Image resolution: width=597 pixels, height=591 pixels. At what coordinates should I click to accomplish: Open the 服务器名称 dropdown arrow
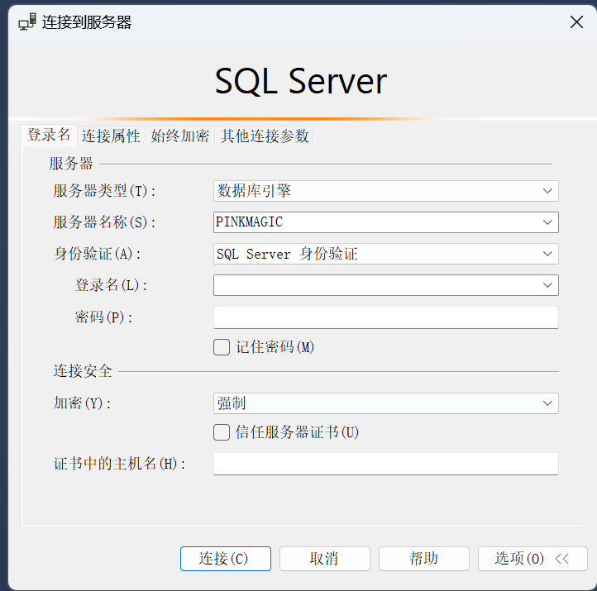[x=547, y=222]
